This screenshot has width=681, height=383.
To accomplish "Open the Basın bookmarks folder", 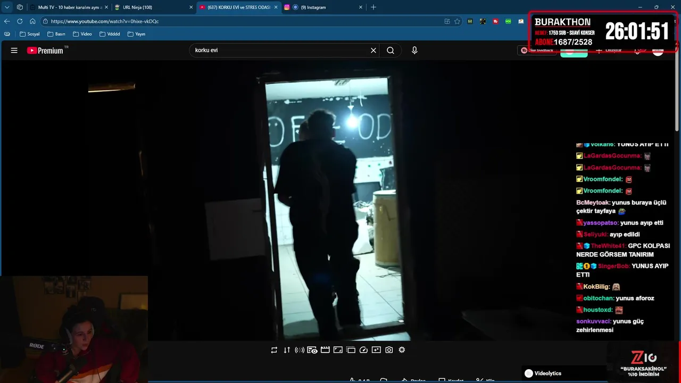I will coord(56,34).
